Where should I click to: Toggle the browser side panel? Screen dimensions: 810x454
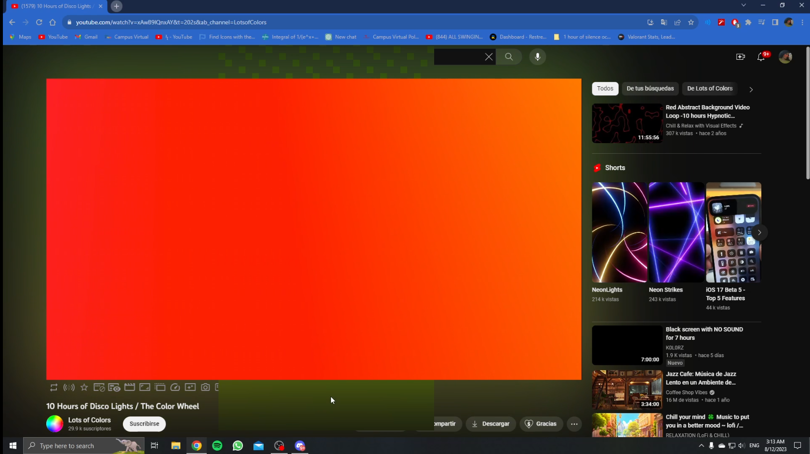click(x=775, y=22)
